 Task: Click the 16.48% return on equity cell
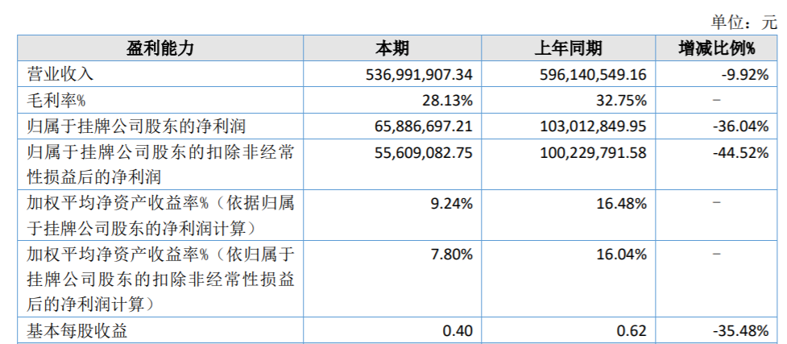621,203
